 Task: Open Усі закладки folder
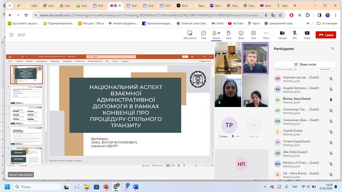327,23
